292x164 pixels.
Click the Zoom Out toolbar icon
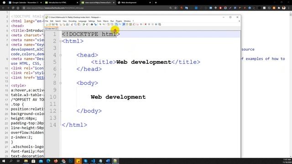coord(104,24)
